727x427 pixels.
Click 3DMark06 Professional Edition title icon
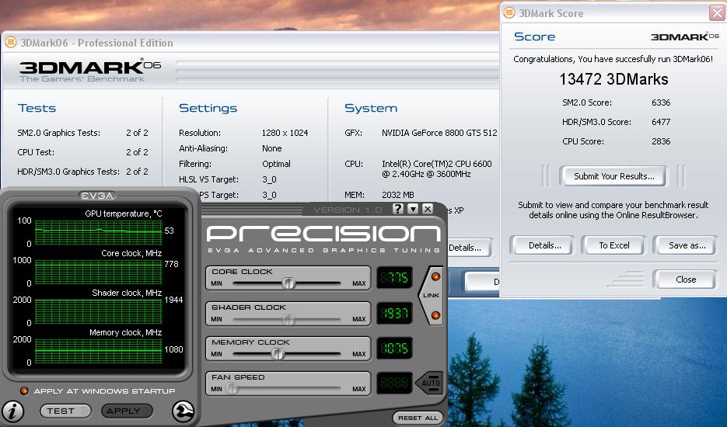coord(11,43)
